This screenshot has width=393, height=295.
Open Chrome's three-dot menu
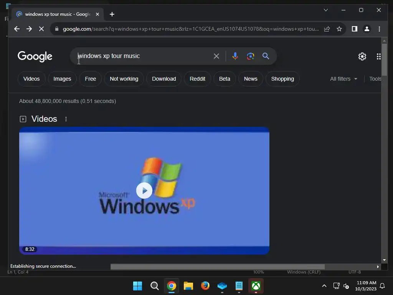coord(379,29)
